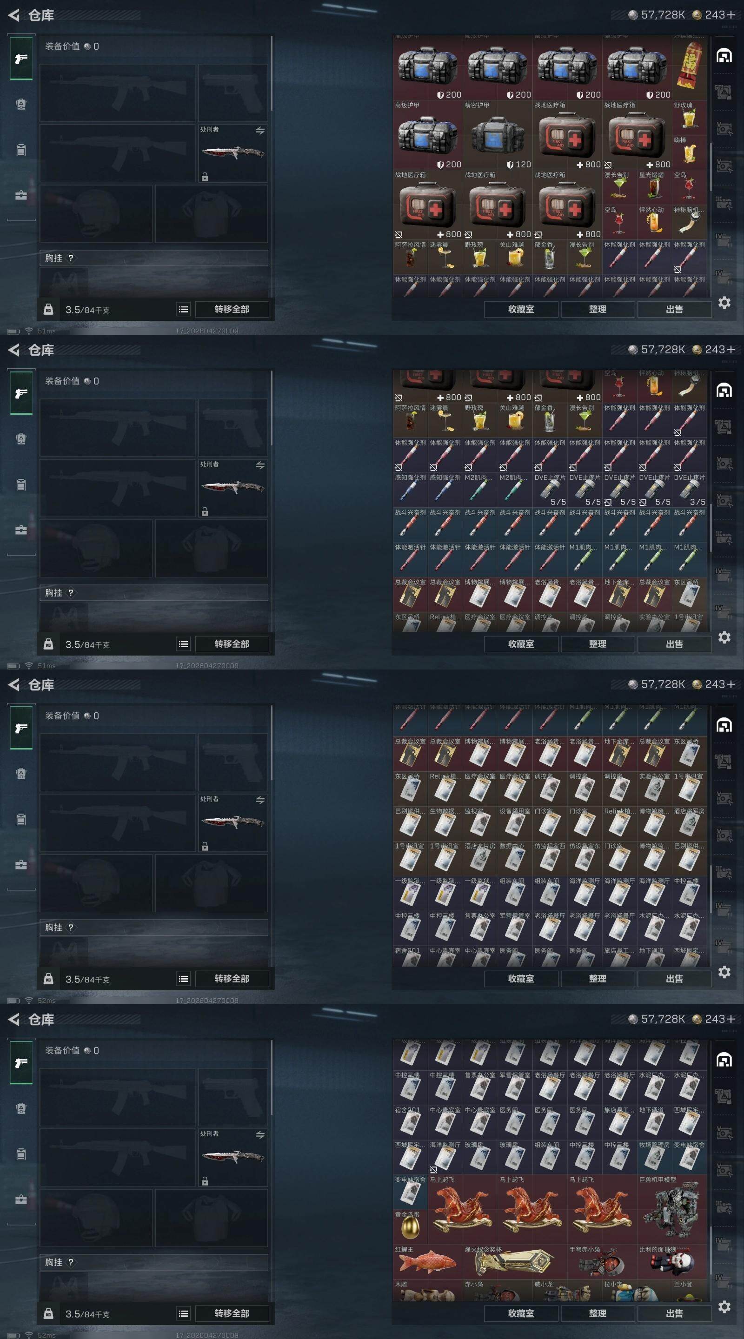Click 整理 button under the 精密护甲 grid
Screen dimensions: 744x1339
[x=598, y=309]
